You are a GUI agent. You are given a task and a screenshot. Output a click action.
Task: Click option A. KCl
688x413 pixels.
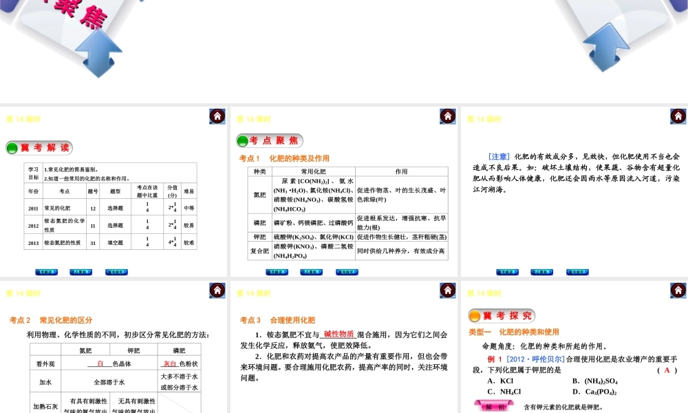pos(500,381)
